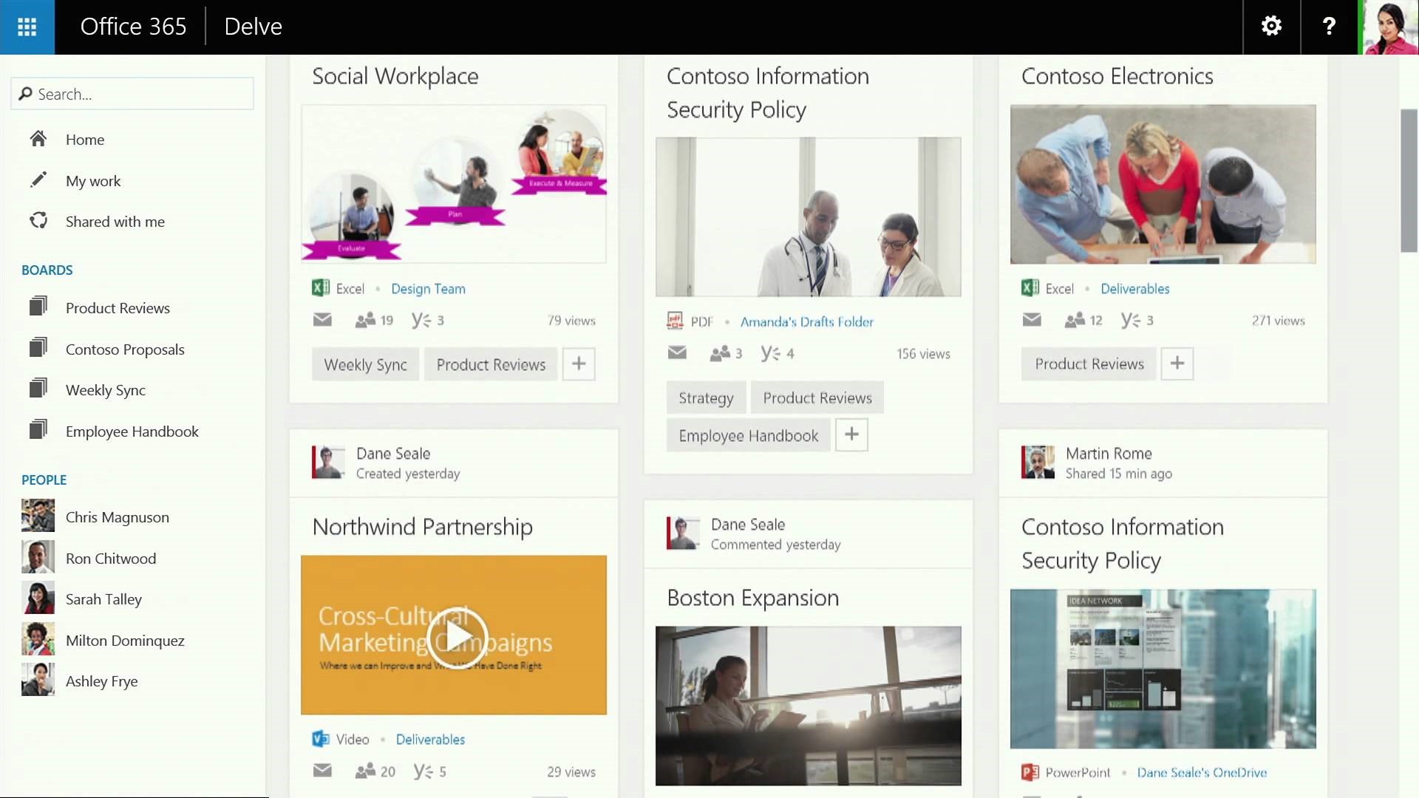Add board to Social Workplace with plus button
Image resolution: width=1419 pixels, height=798 pixels.
click(x=579, y=364)
